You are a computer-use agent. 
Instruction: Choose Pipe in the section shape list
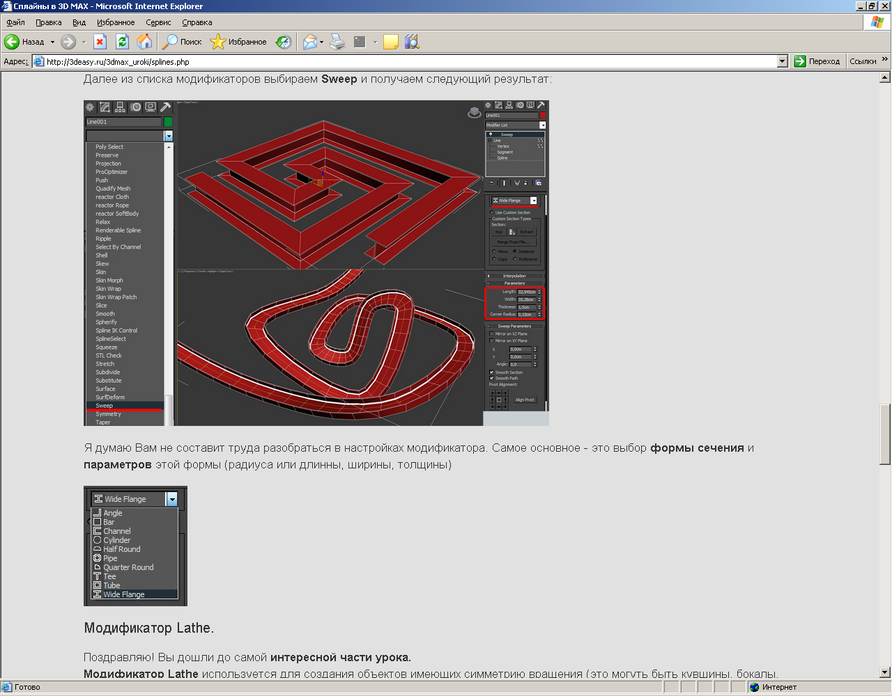[x=134, y=558]
